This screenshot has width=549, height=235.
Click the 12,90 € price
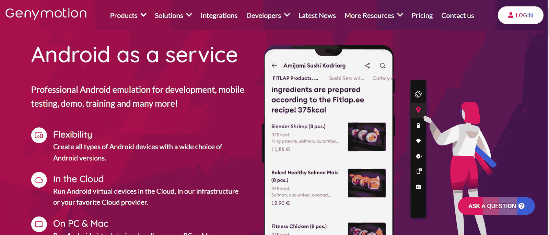pos(281,203)
